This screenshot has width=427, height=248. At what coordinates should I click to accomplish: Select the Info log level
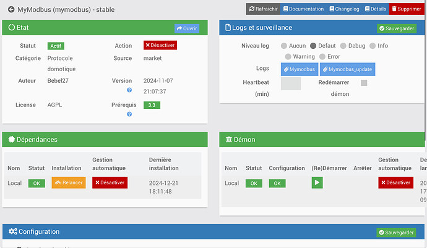(x=373, y=46)
